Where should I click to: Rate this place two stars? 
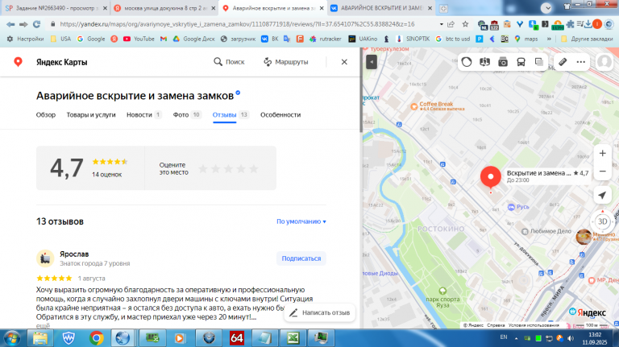pyautogui.click(x=215, y=169)
